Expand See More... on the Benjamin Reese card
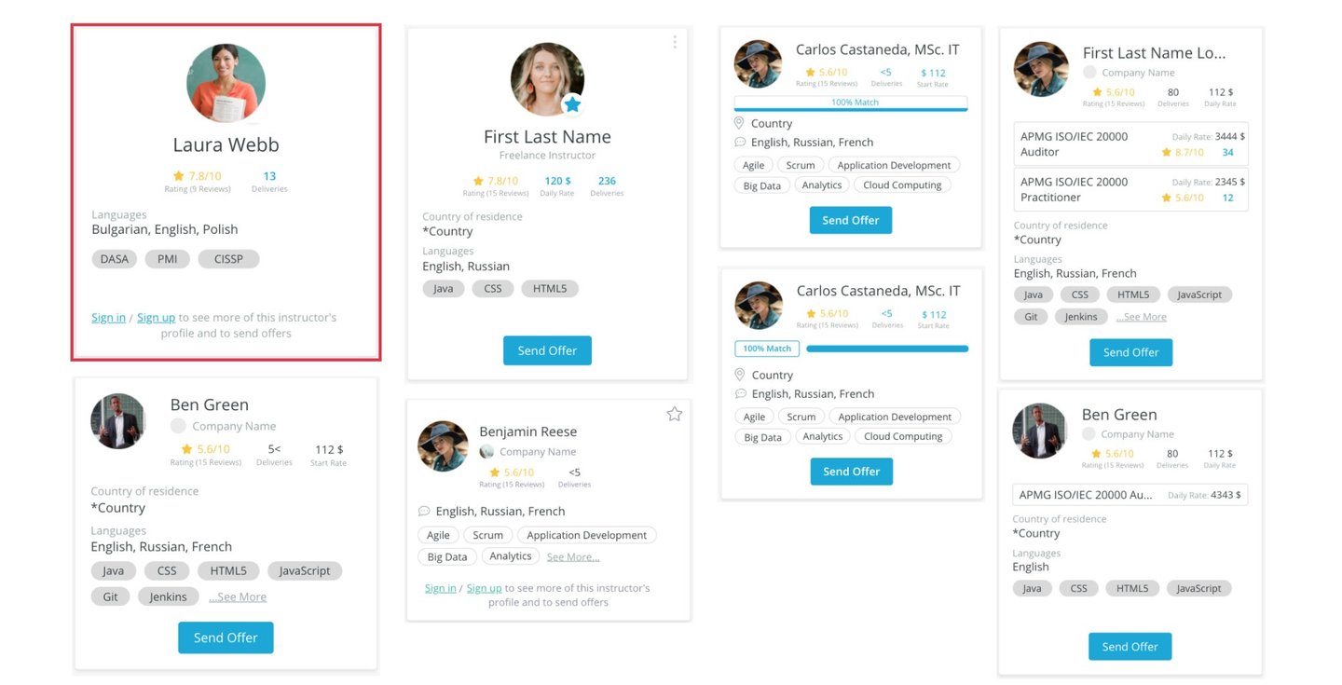This screenshot has height=685, width=1342. pos(573,556)
